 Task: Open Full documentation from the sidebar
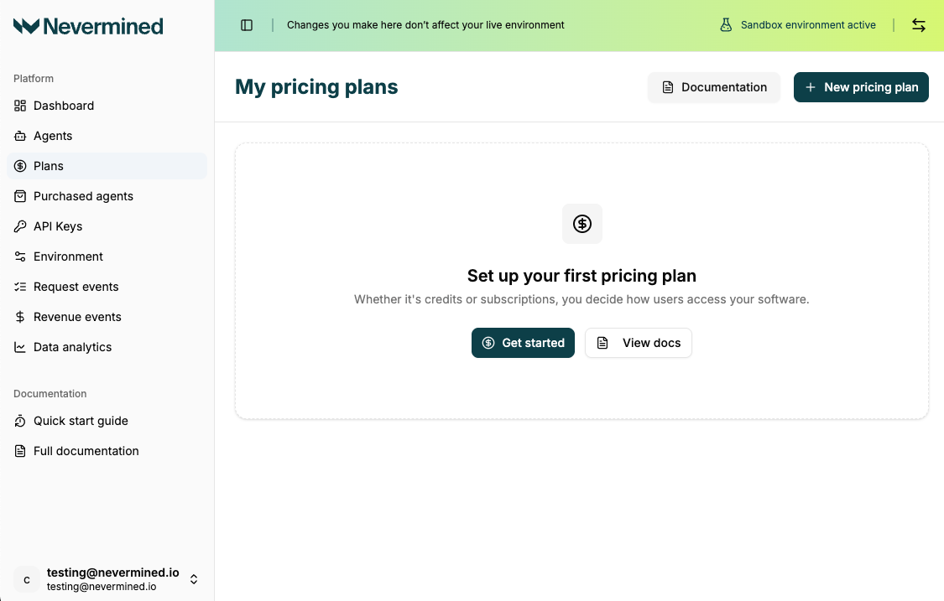tap(86, 451)
